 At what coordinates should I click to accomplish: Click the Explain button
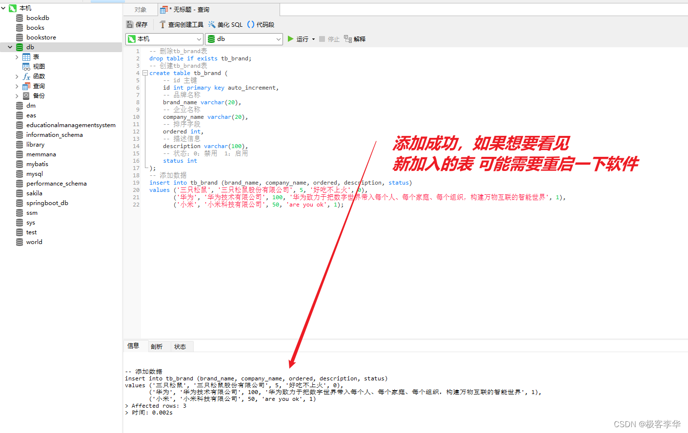(x=355, y=39)
